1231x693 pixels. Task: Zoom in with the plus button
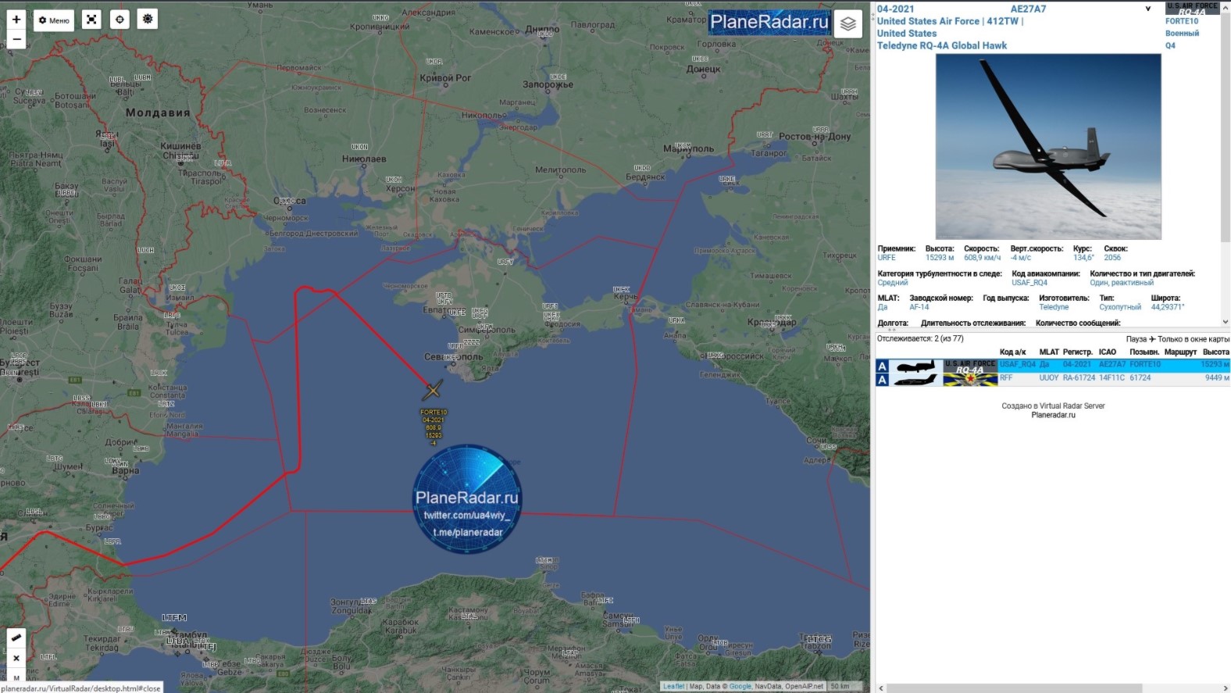pyautogui.click(x=16, y=20)
